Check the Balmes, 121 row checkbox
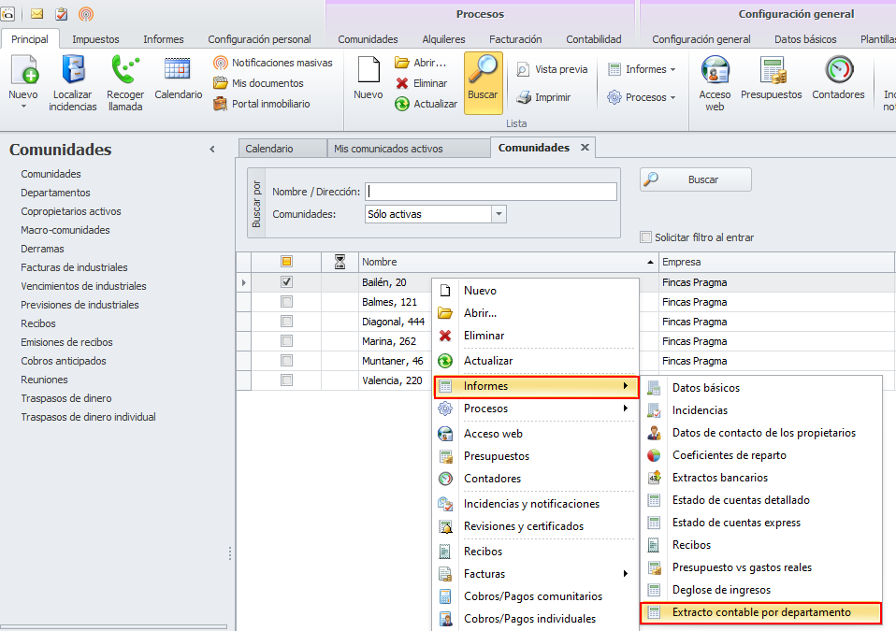Viewport: 896px width, 631px height. click(287, 302)
